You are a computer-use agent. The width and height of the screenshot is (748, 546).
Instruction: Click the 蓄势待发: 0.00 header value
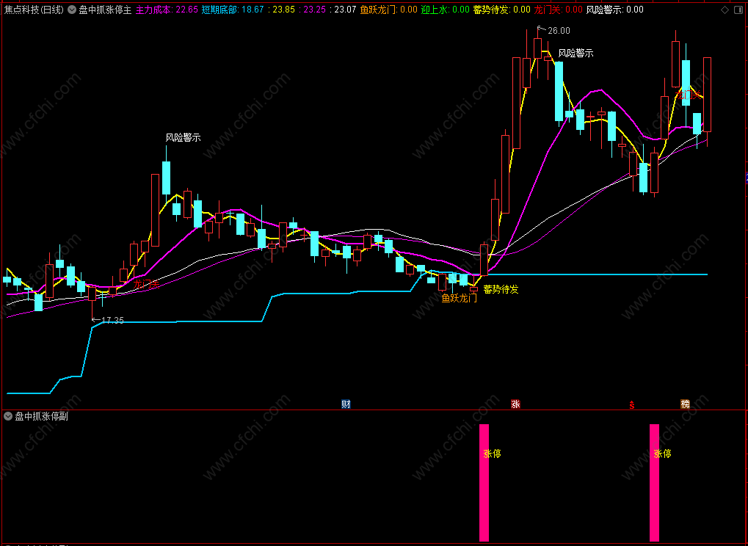pos(502,10)
